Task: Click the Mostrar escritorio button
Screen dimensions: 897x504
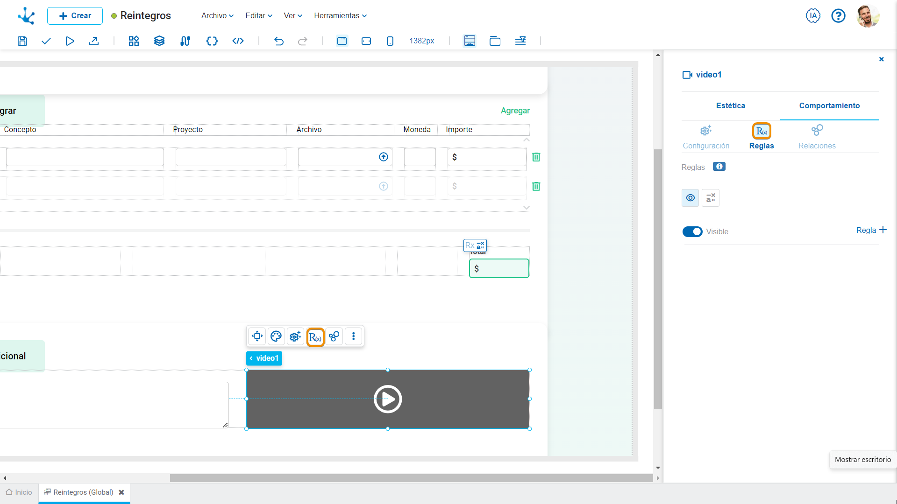Action: pyautogui.click(x=863, y=460)
